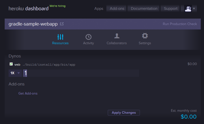204x124 pixels.
Task: Click the We're hiring link
Action: 58,6
